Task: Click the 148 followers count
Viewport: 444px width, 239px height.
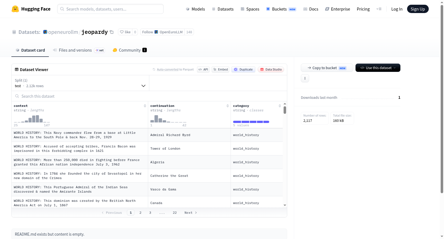Action: (189, 32)
